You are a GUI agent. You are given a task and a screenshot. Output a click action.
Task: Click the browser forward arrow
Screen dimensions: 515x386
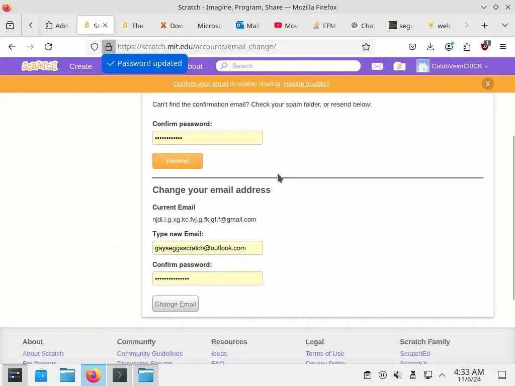(x=30, y=47)
